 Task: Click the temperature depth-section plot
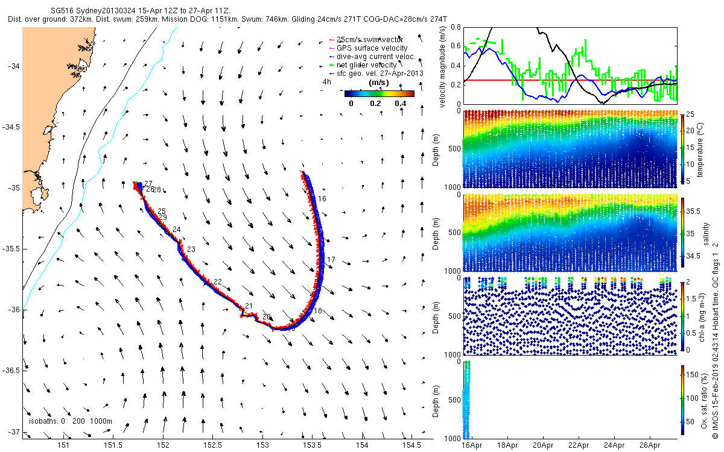coord(570,148)
